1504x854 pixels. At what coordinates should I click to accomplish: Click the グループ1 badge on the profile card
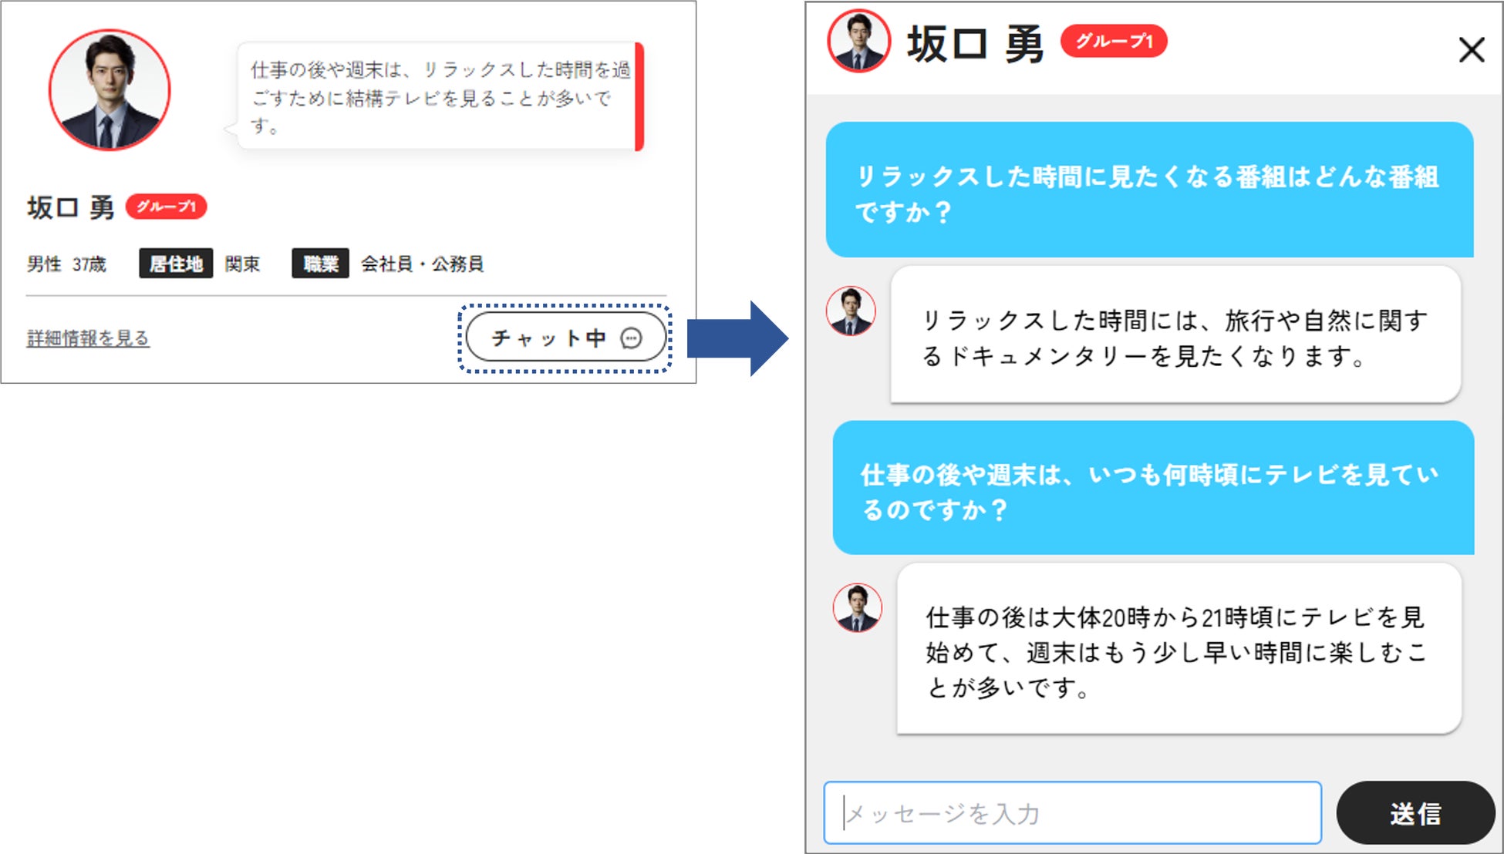pos(166,207)
